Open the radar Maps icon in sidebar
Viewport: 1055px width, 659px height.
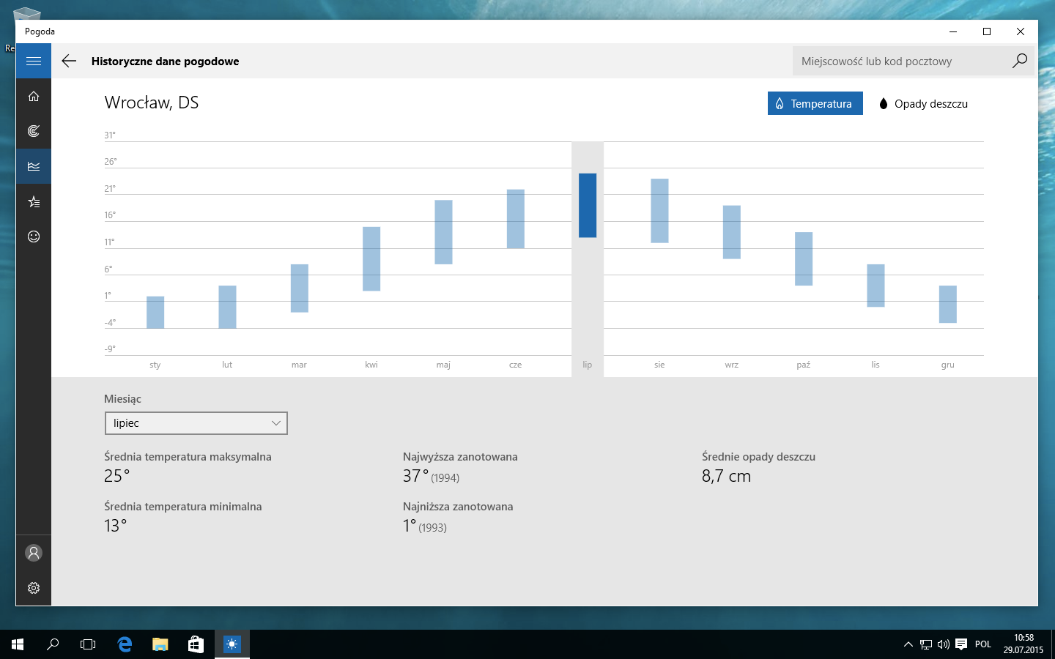[x=34, y=131]
